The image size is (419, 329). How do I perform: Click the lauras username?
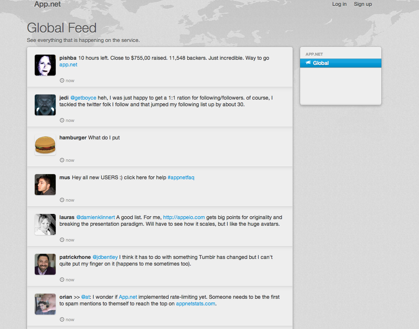click(x=67, y=217)
